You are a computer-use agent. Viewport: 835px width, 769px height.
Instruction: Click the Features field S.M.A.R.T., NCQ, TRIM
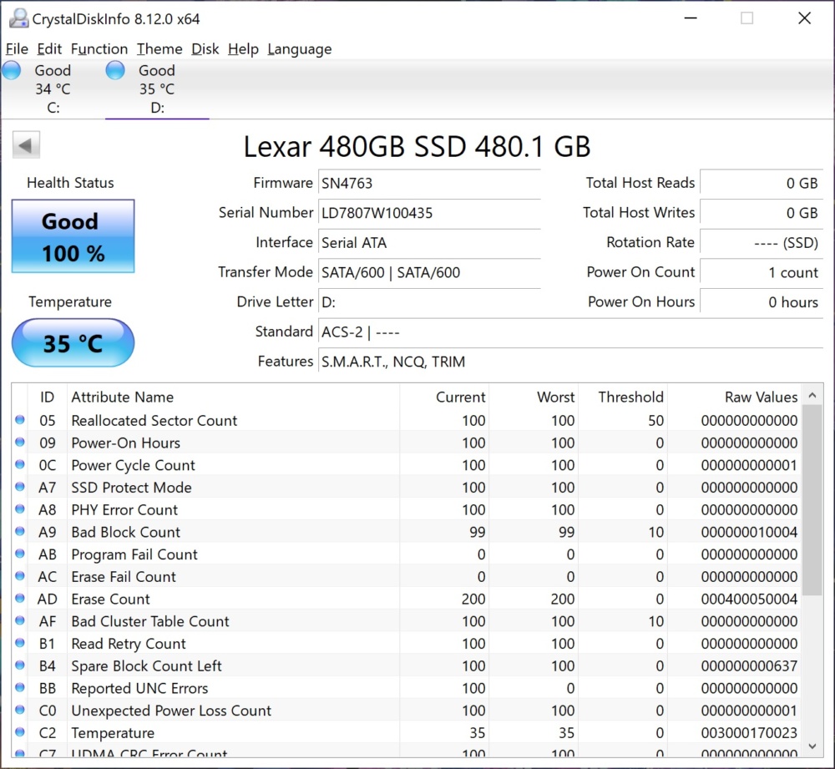(x=571, y=362)
